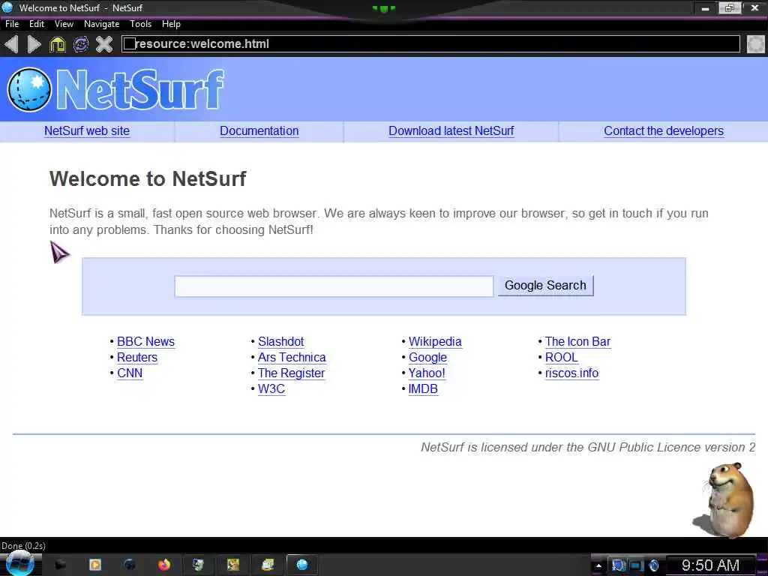
Task: Click the throbber icon beside the address bar
Action: click(756, 44)
